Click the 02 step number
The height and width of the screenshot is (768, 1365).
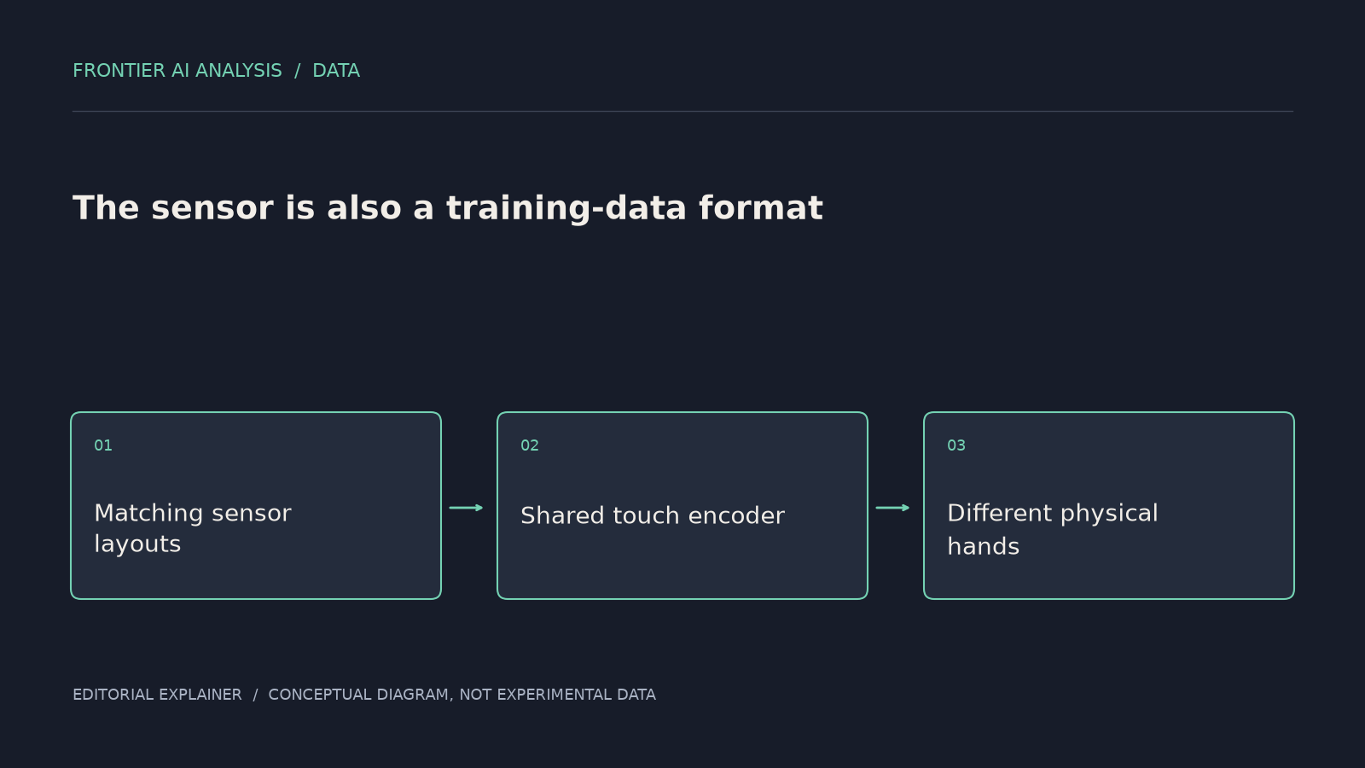click(x=530, y=445)
